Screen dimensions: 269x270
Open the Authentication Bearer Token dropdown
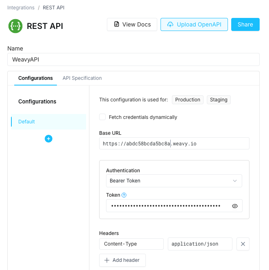tap(174, 181)
